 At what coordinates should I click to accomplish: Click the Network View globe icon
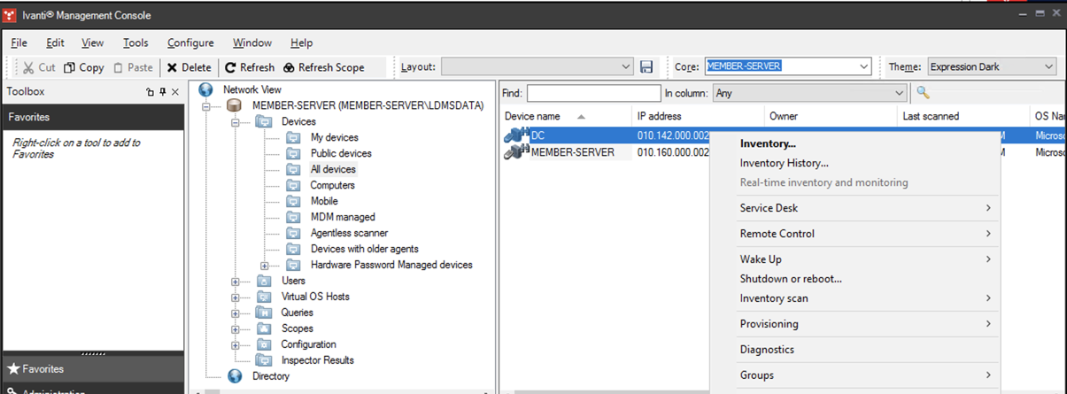206,89
